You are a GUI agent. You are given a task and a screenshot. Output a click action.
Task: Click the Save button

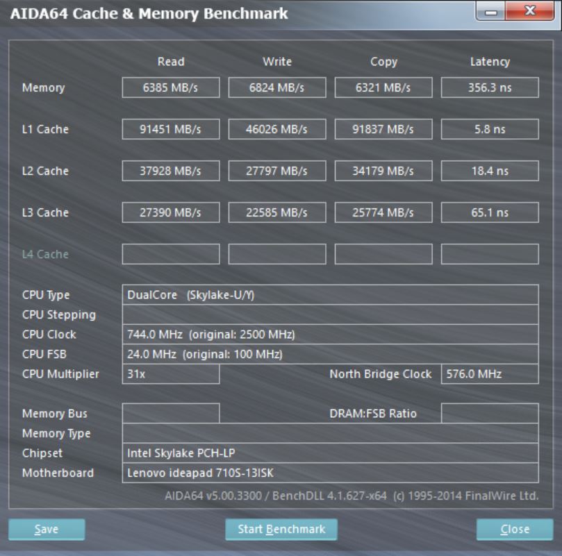[47, 529]
